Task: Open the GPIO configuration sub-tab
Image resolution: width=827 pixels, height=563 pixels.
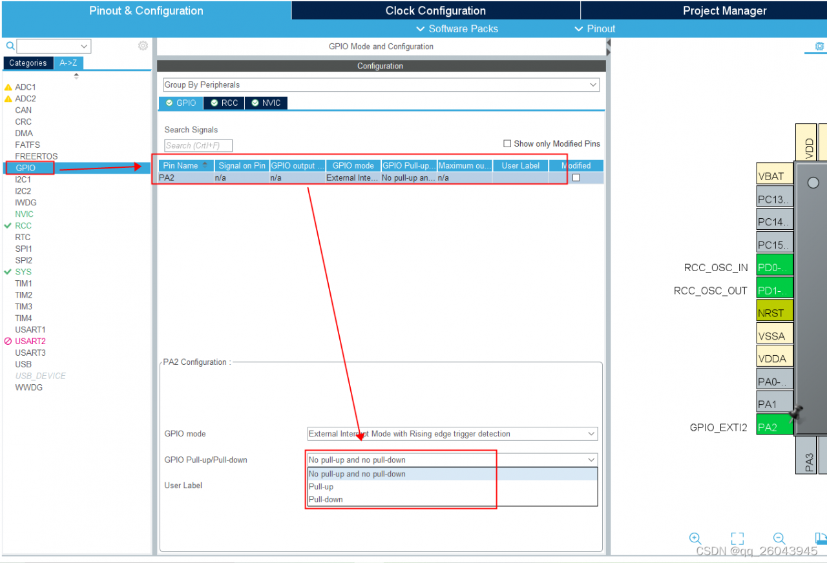Action: click(181, 103)
